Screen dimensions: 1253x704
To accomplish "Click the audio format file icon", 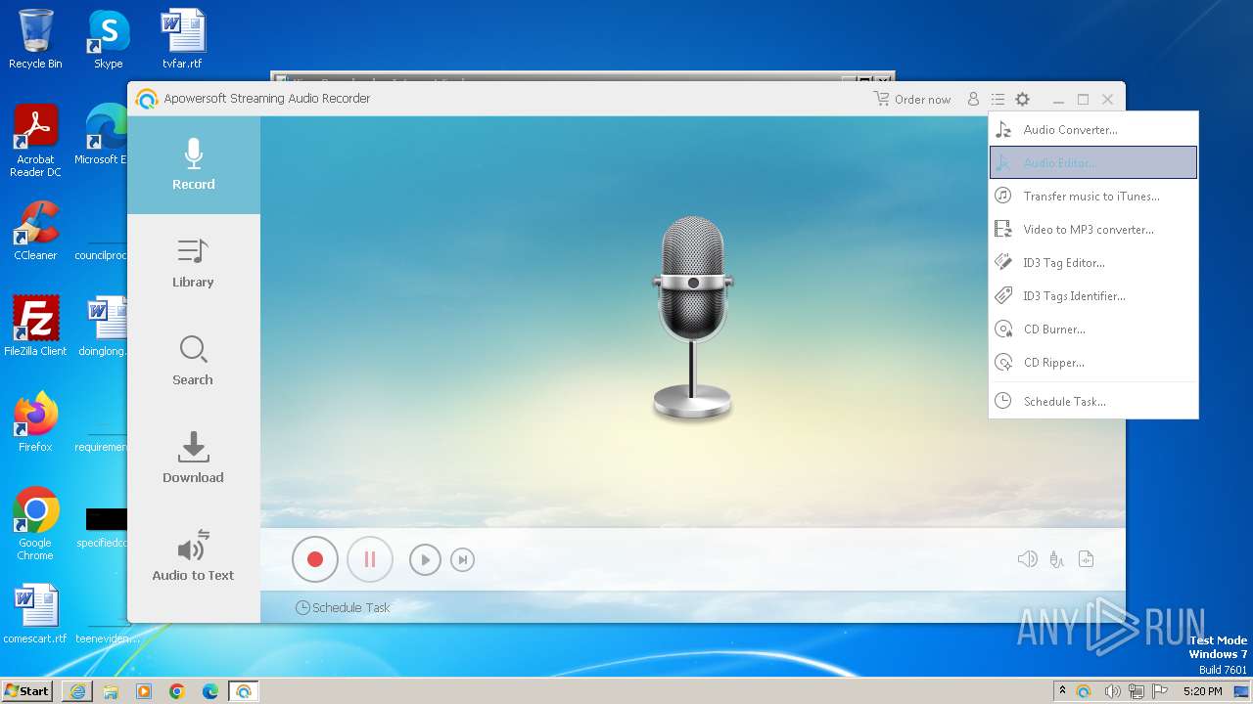I will 1086,559.
